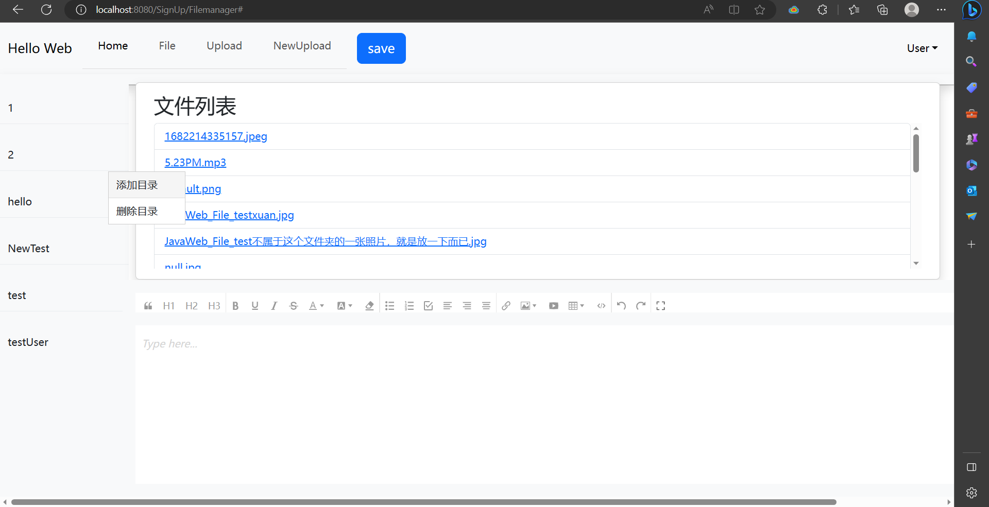Open the file link ending in ult.png

(x=203, y=189)
